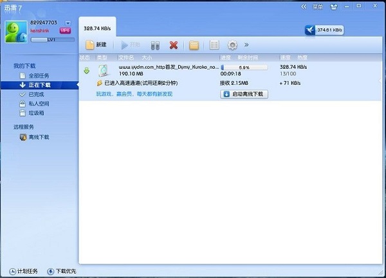Delete the task using the red X icon
This screenshot has width=386, height=278.
(173, 45)
